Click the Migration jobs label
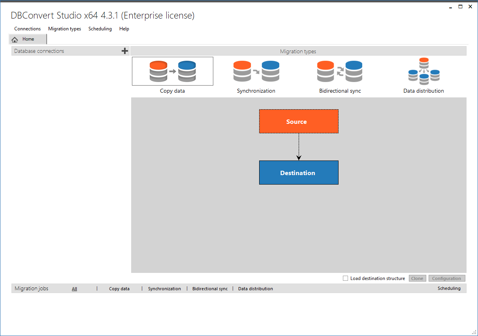This screenshot has width=478, height=336. coord(32,288)
